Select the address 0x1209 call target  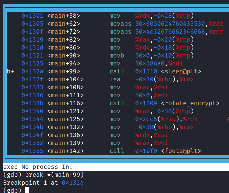click(146, 103)
